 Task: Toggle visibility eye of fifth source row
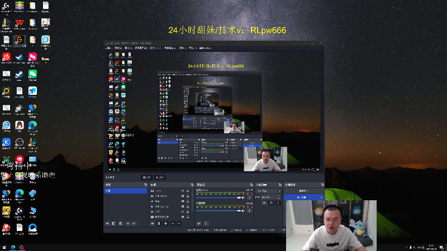[x=183, y=212]
